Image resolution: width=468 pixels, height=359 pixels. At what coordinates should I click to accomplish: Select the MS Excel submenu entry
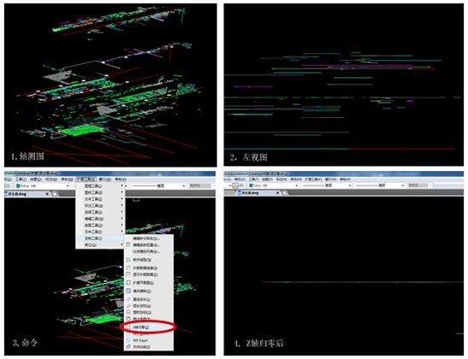(x=140, y=340)
